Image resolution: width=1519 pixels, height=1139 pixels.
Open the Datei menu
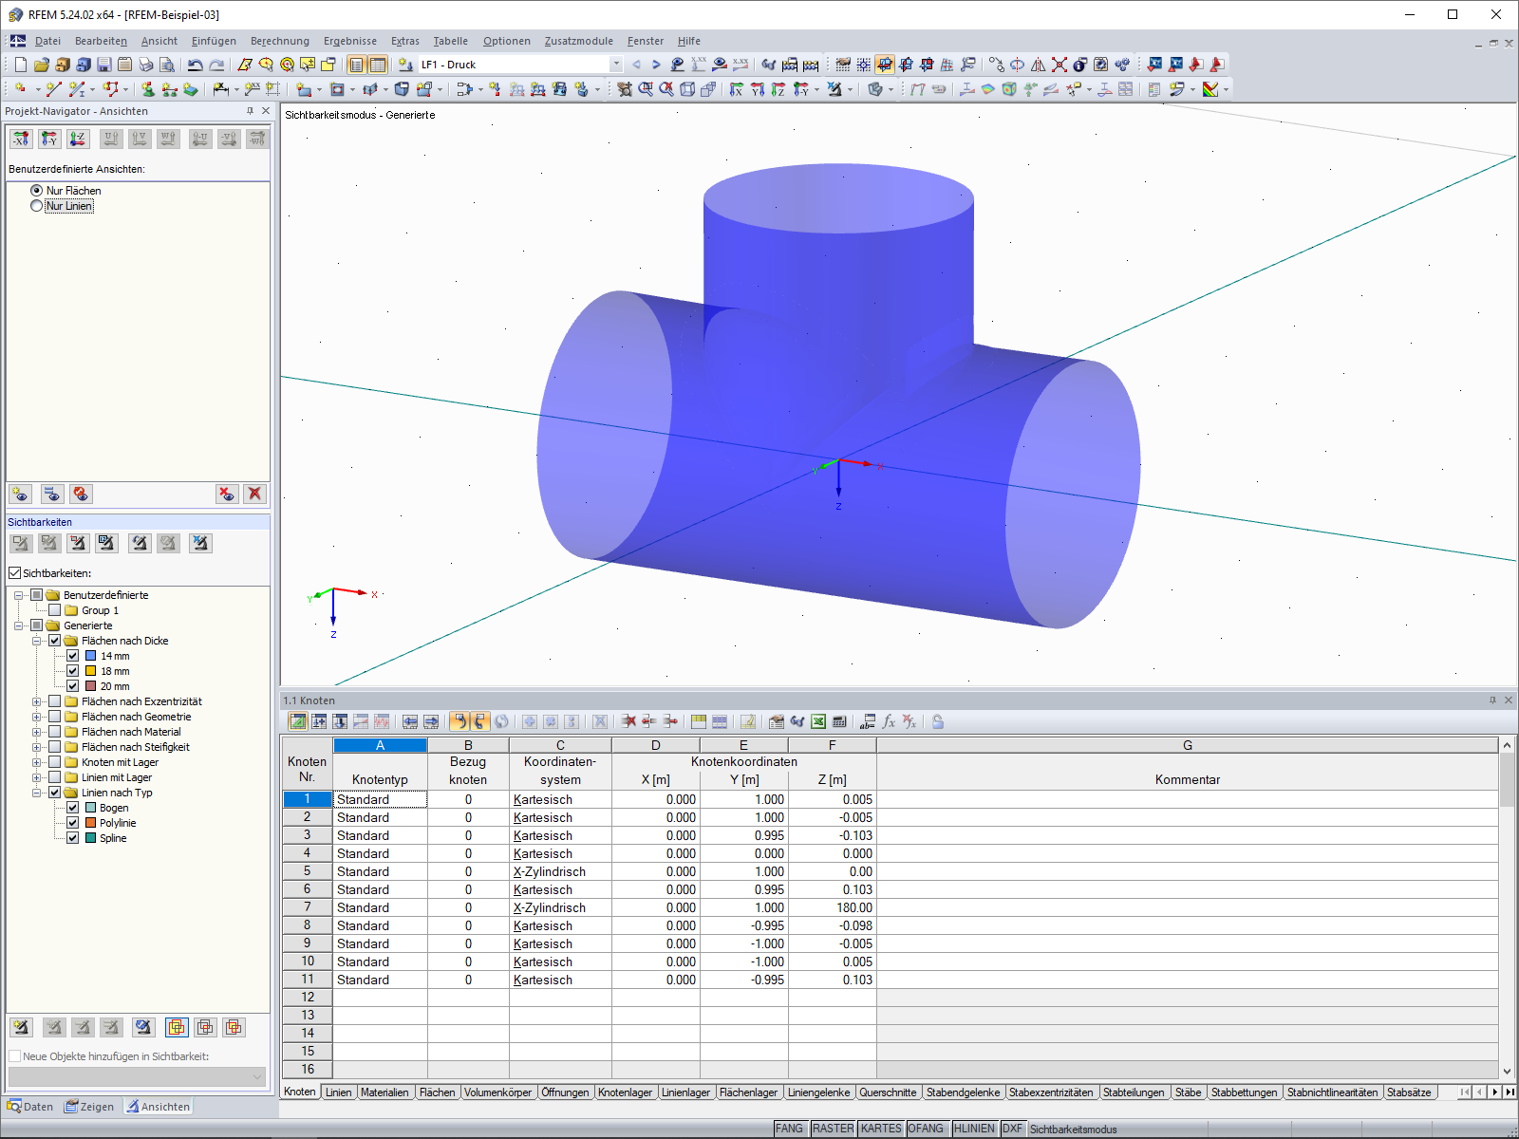click(47, 41)
